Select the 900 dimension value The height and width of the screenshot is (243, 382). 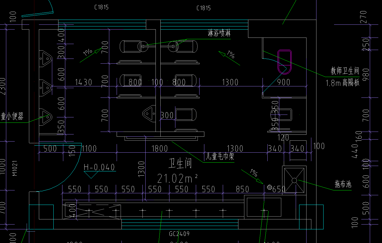tap(284, 82)
